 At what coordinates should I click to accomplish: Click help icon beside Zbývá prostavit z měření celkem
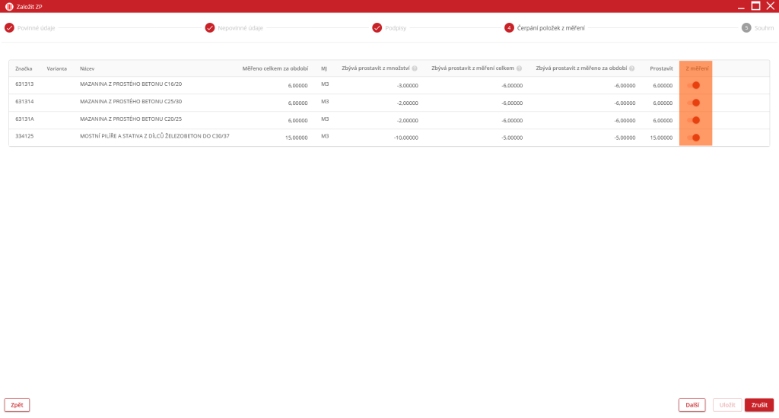tap(519, 68)
